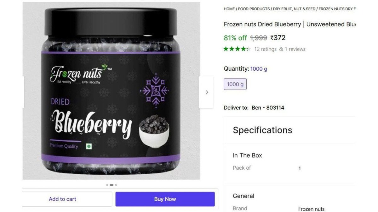Screen dimensions: 378x212
Task: Add the blueberry jar to cart
Action: (x=62, y=199)
